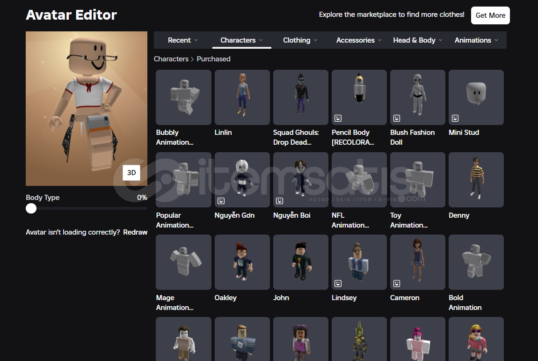538x361 pixels.
Task: Expand the Head & Body dropdown chevron
Action: pyautogui.click(x=441, y=40)
